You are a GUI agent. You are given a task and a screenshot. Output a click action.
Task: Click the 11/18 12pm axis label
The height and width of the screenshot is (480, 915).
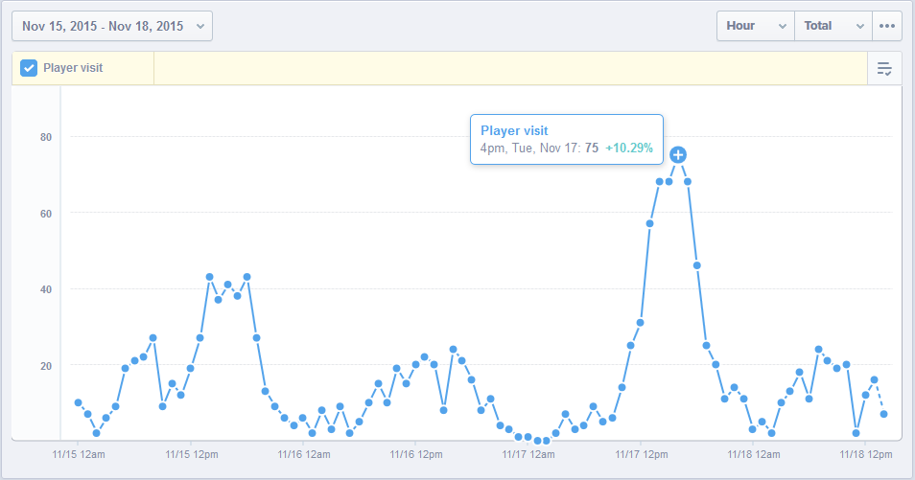865,454
